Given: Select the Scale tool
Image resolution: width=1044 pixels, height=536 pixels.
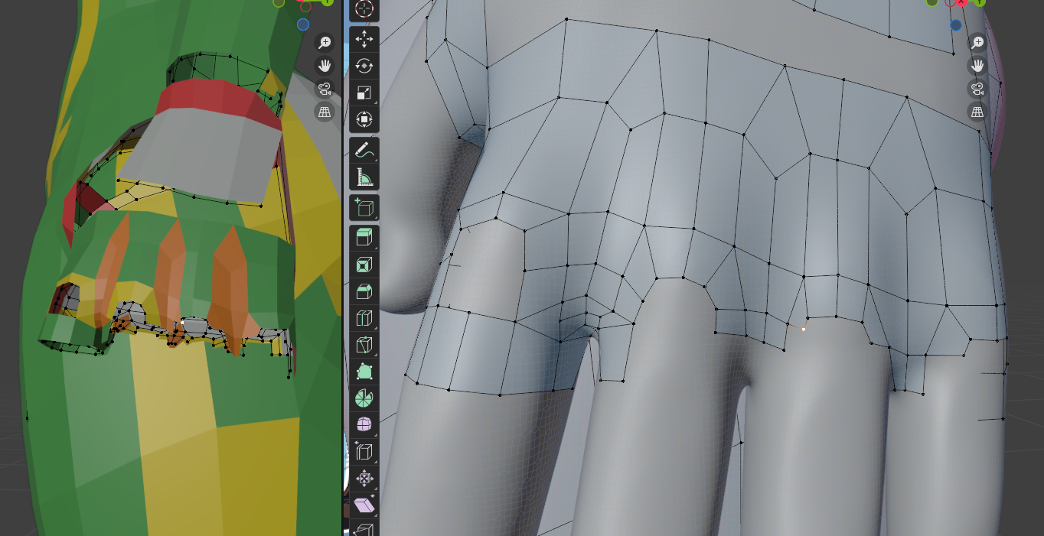Looking at the screenshot, I should [364, 93].
